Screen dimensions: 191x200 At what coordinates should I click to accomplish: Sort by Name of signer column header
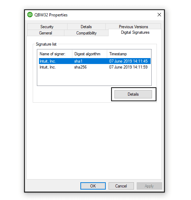[55, 54]
